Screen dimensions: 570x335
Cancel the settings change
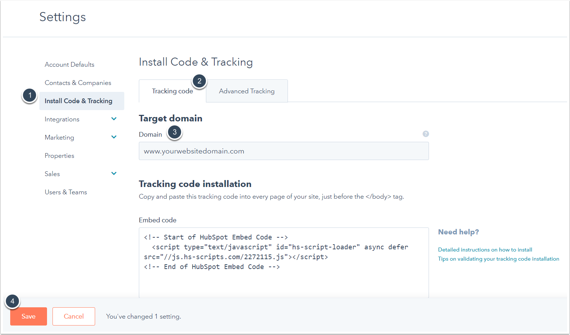point(74,316)
